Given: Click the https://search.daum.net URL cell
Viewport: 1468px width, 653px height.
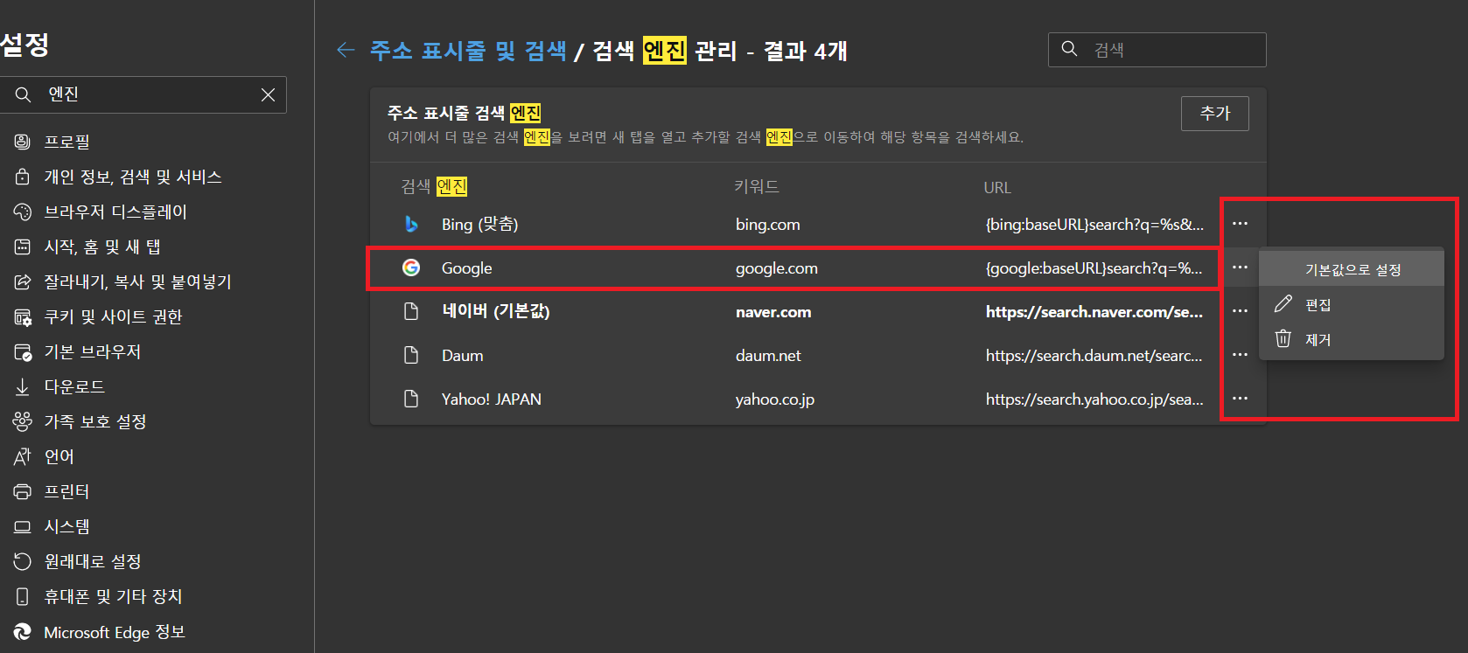Looking at the screenshot, I should pos(1094,356).
